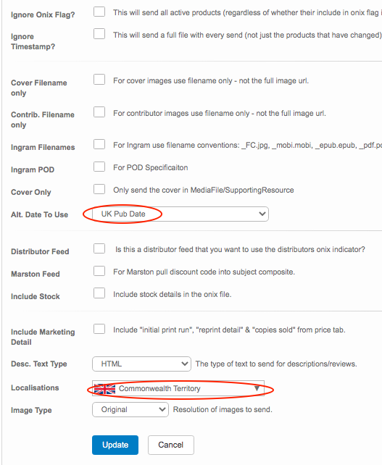382x465 pixels.
Task: Open the Localisations Commonwealth Territory dropdown arrow
Action: pos(257,388)
